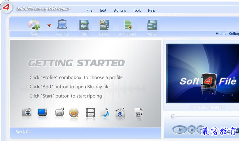Click the clapperboard icon

[120, 113]
